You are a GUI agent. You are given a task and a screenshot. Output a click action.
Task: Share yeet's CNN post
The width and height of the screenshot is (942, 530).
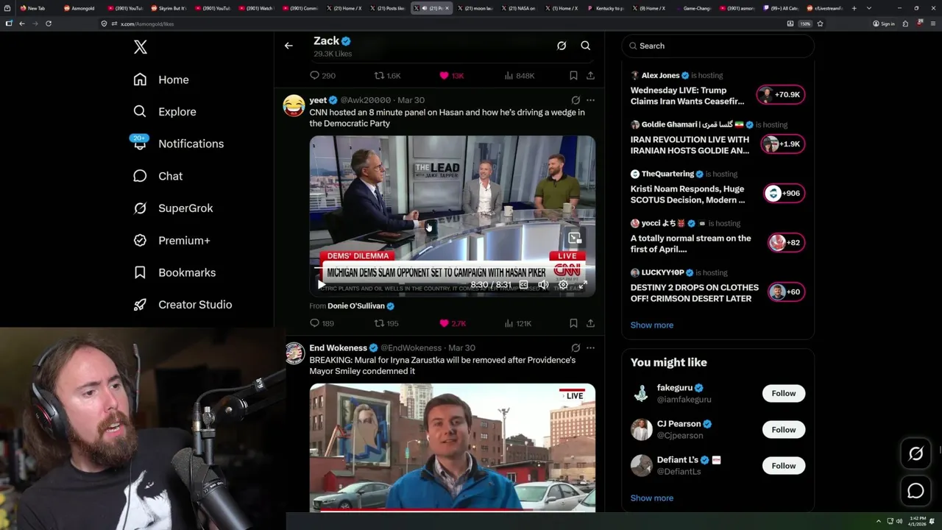tap(590, 323)
